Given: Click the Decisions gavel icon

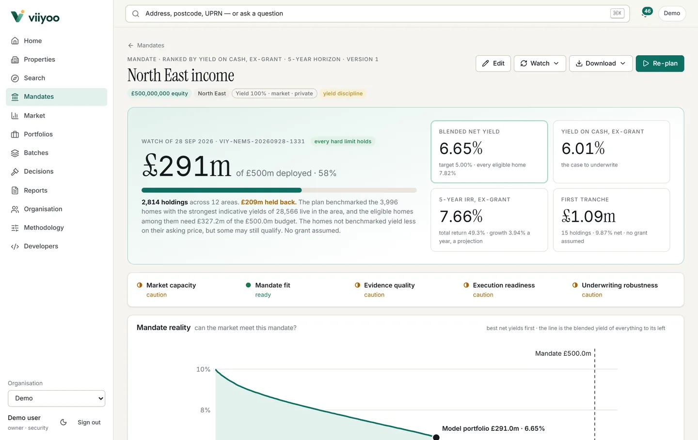Looking at the screenshot, I should click(15, 171).
